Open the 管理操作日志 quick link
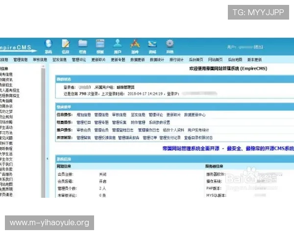Screen dimensions: 294x235 point(148,130)
